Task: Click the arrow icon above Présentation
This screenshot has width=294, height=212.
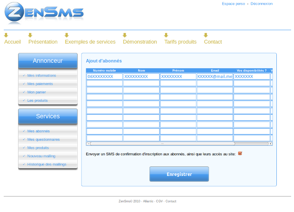Action: [30, 35]
